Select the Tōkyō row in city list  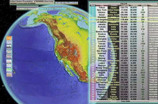click(x=124, y=7)
